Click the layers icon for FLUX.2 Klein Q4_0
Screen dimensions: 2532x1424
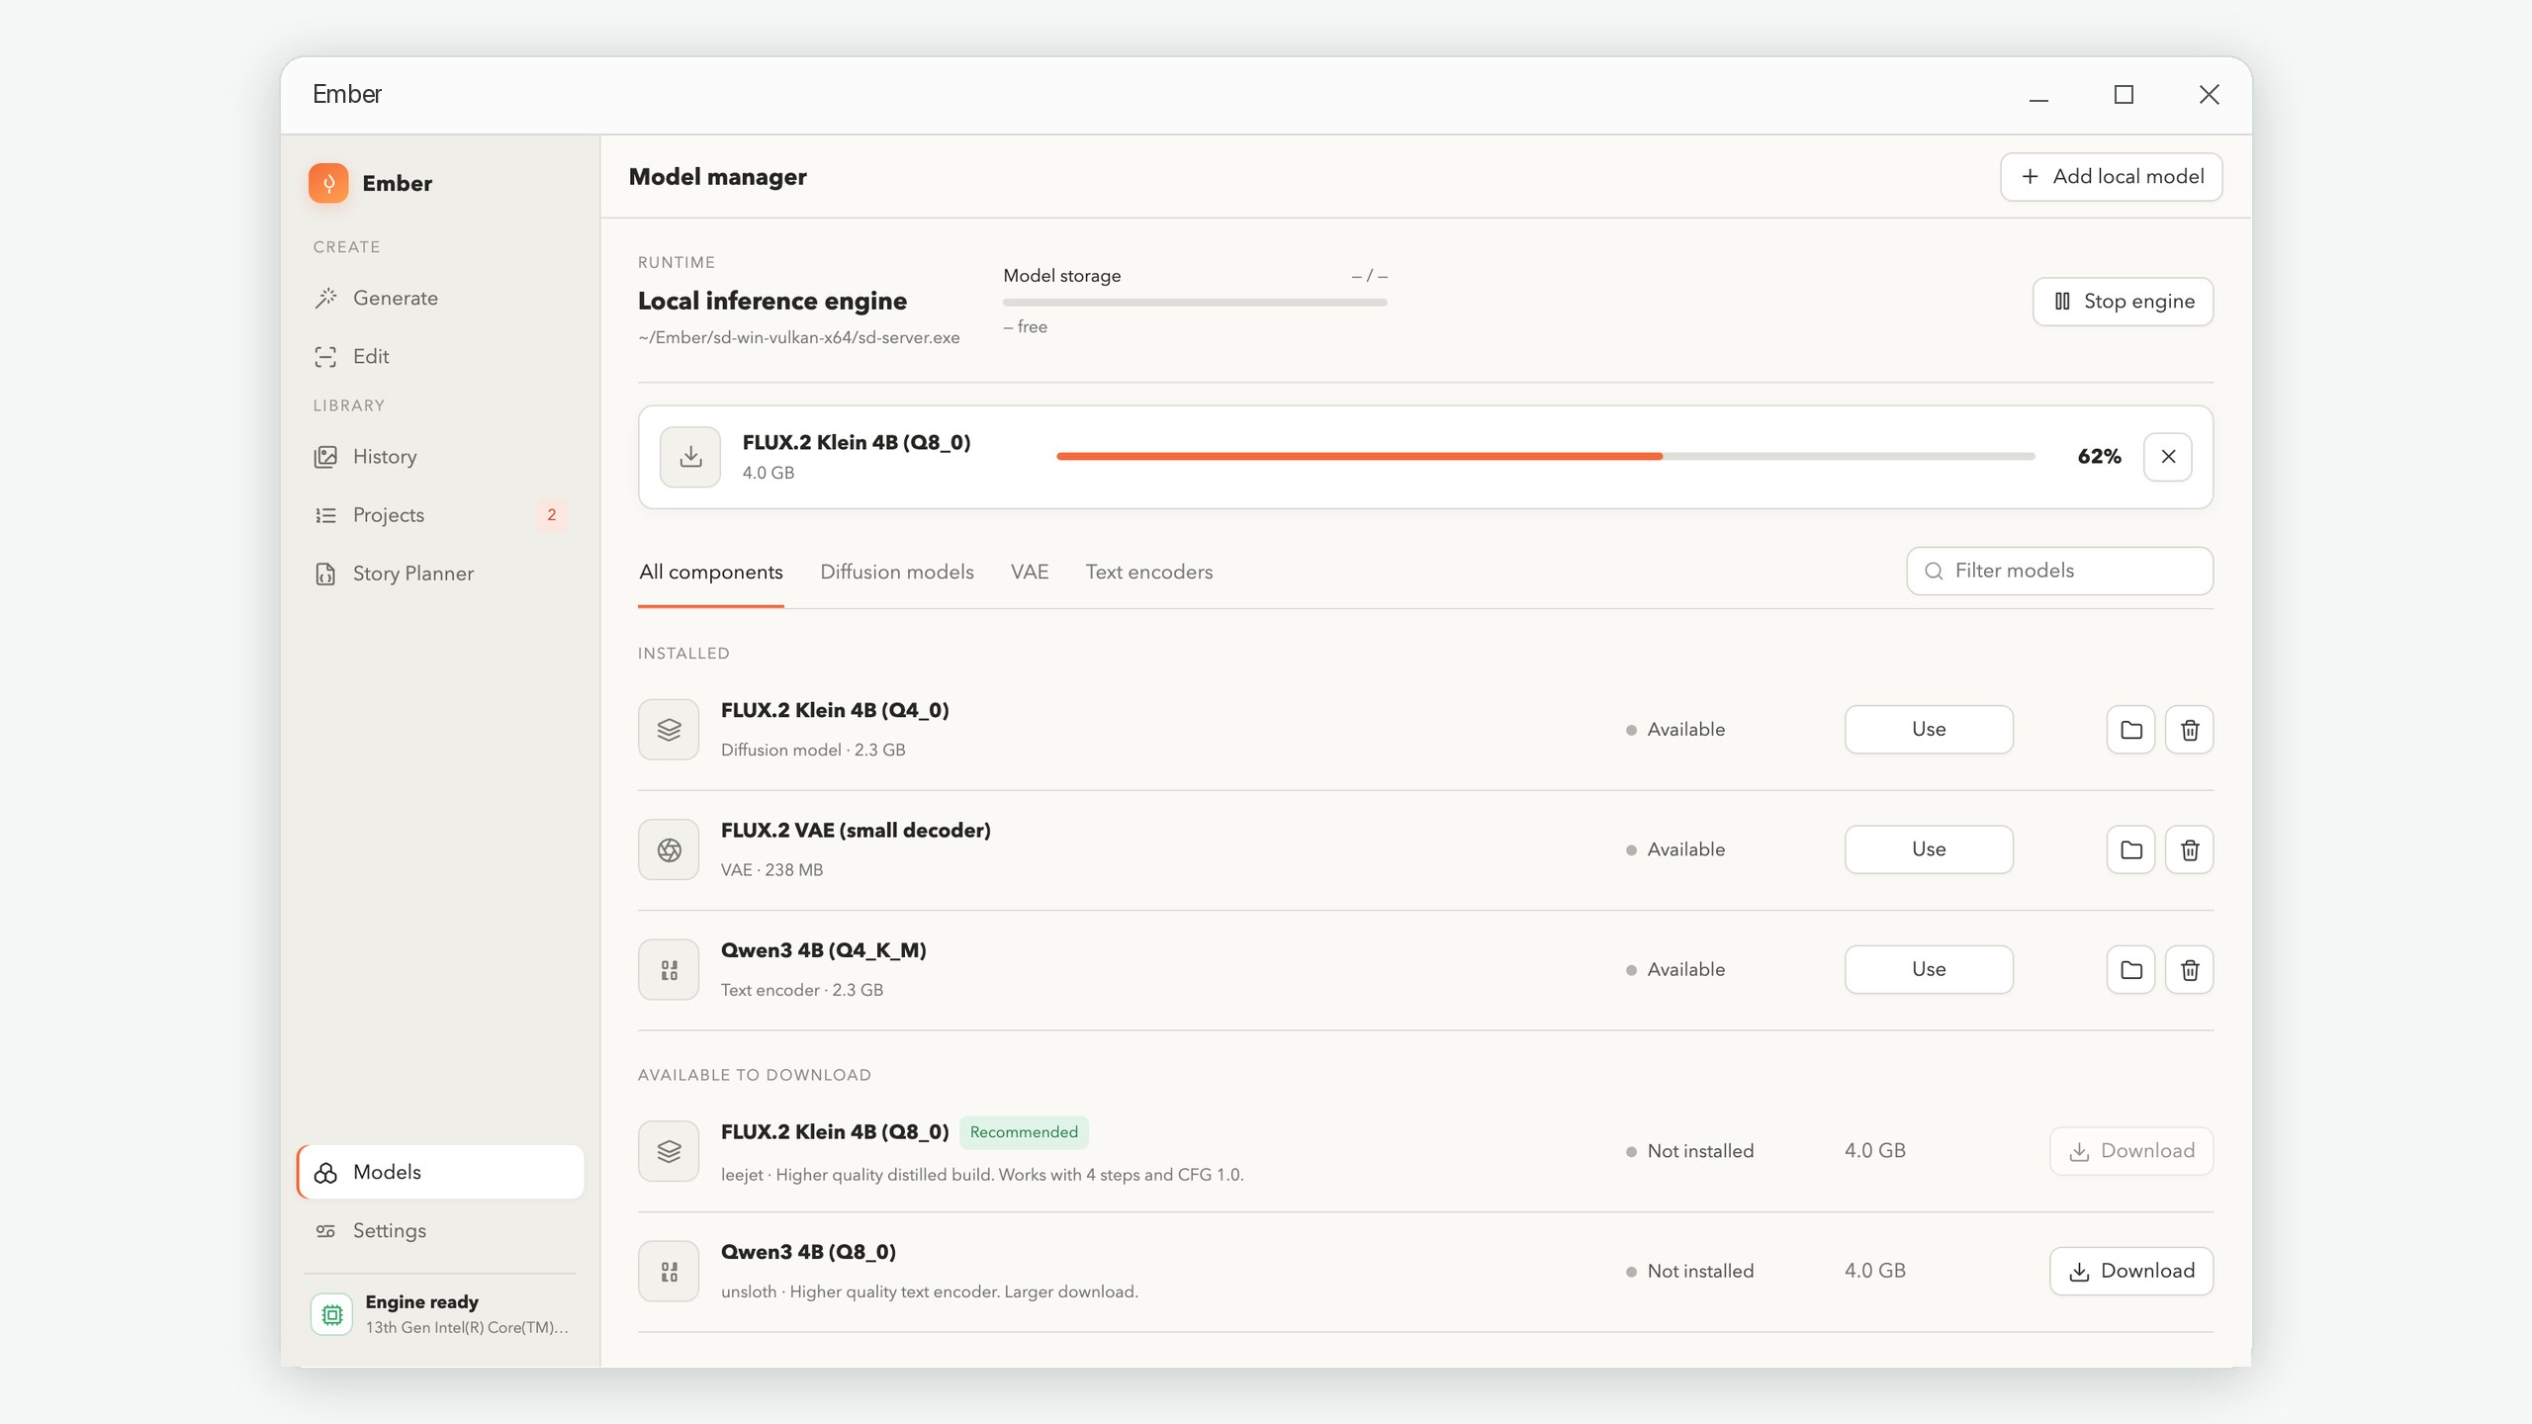[x=669, y=730]
